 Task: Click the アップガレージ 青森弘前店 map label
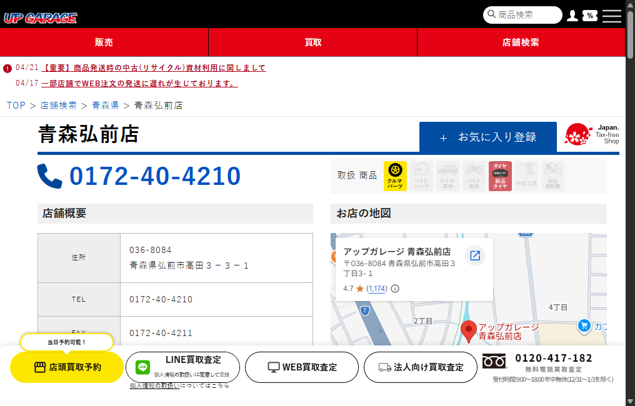coord(508,332)
